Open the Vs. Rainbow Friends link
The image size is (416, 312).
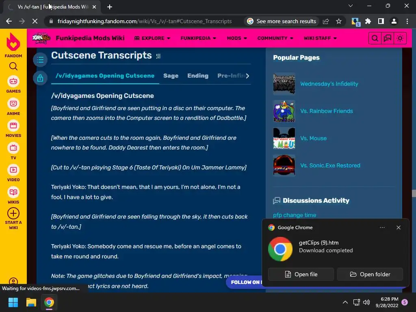coord(326,111)
